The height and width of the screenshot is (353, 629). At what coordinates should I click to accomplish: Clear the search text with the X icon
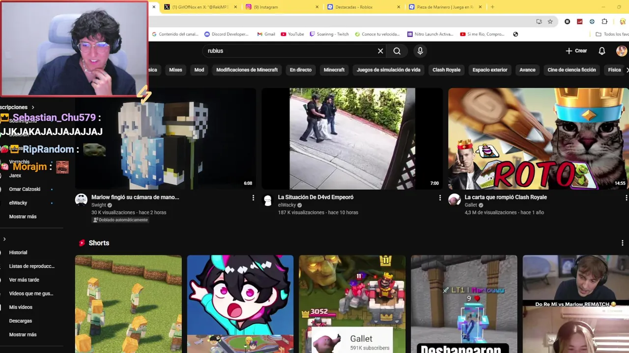pos(380,51)
